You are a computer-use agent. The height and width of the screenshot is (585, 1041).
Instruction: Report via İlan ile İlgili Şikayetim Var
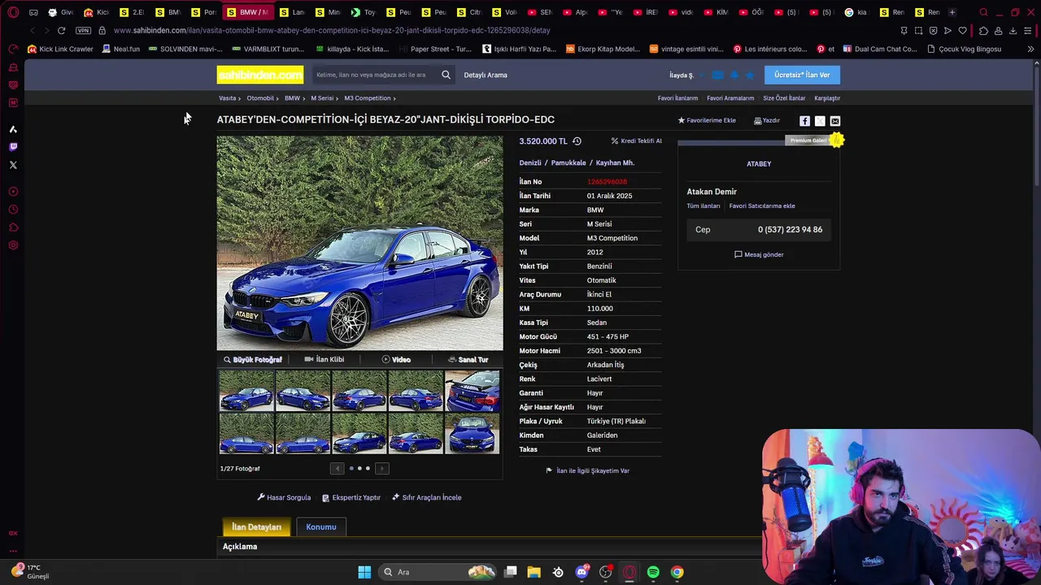[x=587, y=470]
